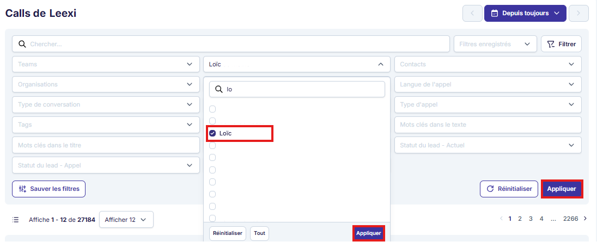Go to next results page arrow

pos(585,219)
